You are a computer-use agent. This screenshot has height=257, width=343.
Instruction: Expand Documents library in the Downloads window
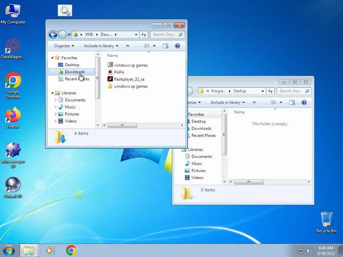(x=56, y=100)
